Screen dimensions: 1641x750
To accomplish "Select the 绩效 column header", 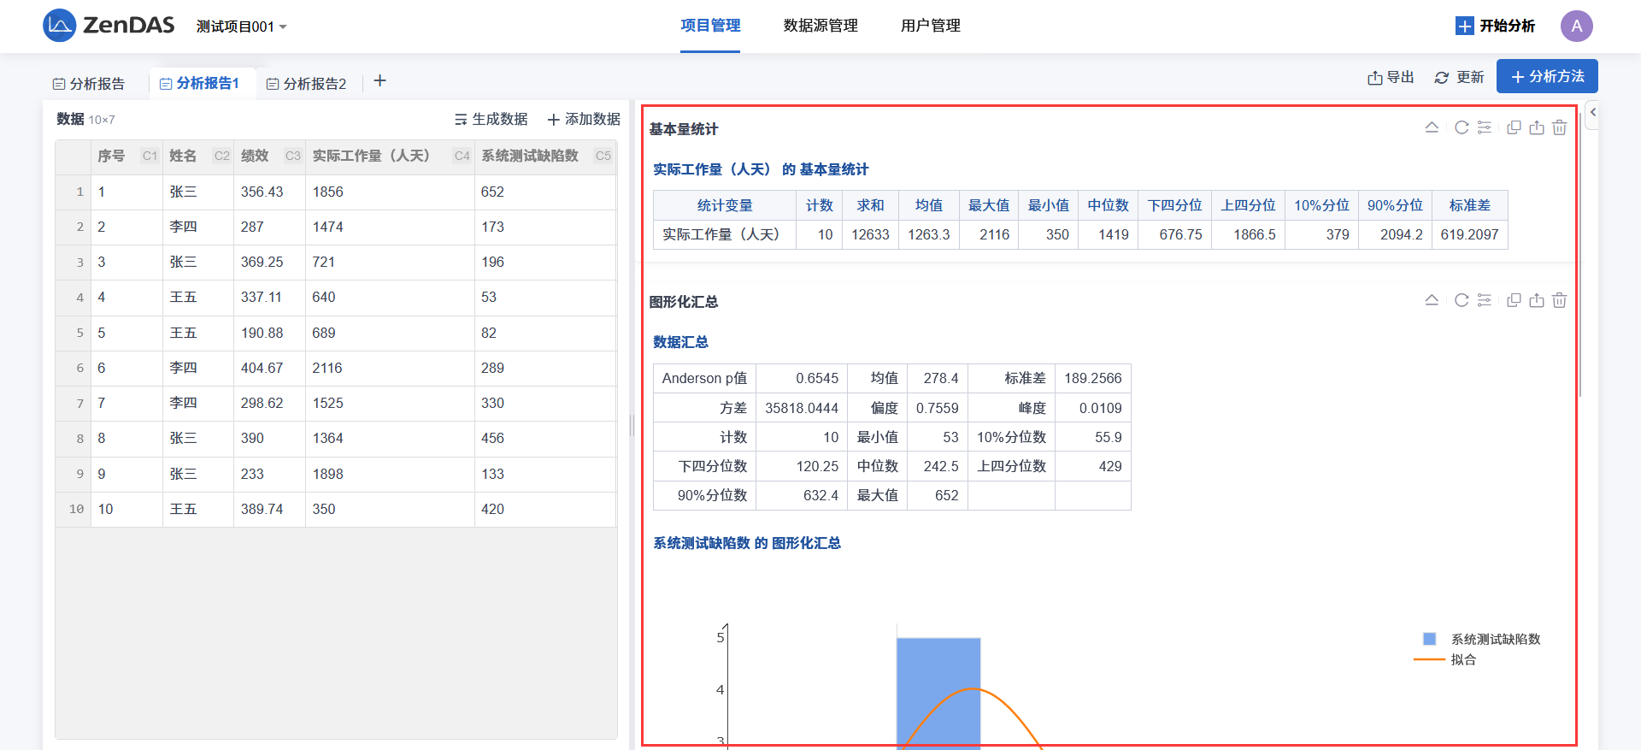I will tap(255, 156).
